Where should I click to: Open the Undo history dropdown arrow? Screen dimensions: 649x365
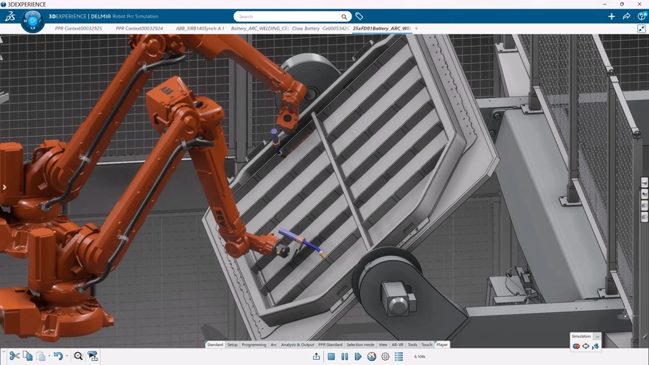67,356
